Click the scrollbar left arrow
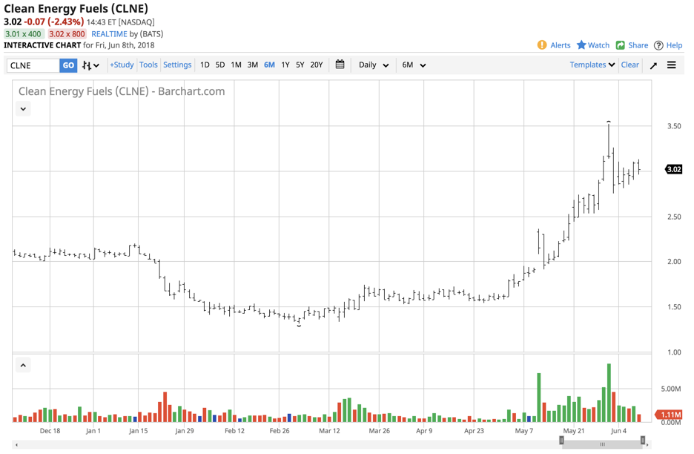This screenshot has width=694, height=454. [17, 444]
